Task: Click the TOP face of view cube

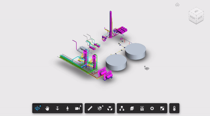Action: [196, 11]
